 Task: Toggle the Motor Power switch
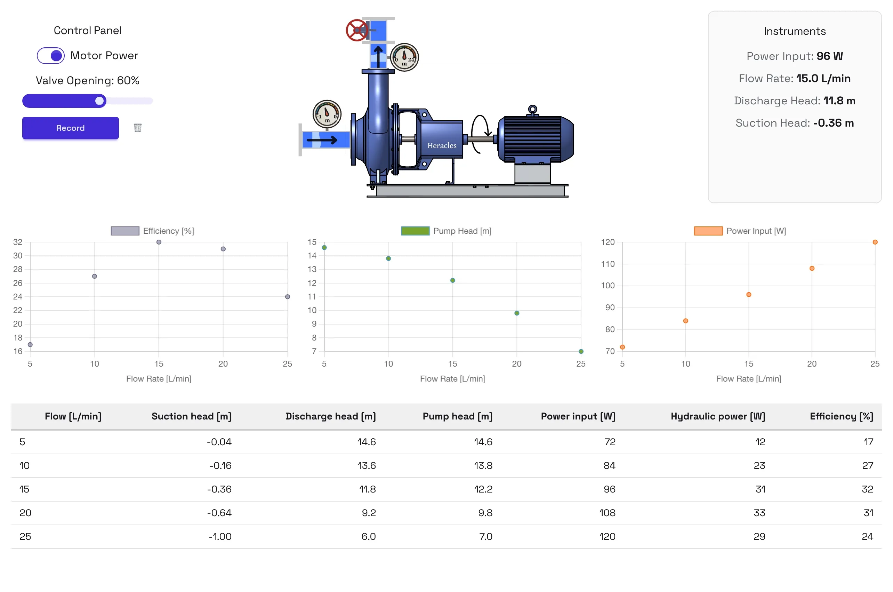(50, 56)
